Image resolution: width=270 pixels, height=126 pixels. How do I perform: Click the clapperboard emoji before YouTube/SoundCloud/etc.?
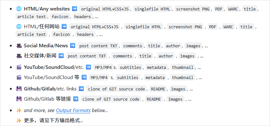[19, 67]
